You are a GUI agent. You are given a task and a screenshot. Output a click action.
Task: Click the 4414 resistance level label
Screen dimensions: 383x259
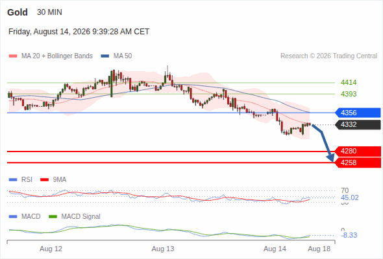(x=349, y=82)
